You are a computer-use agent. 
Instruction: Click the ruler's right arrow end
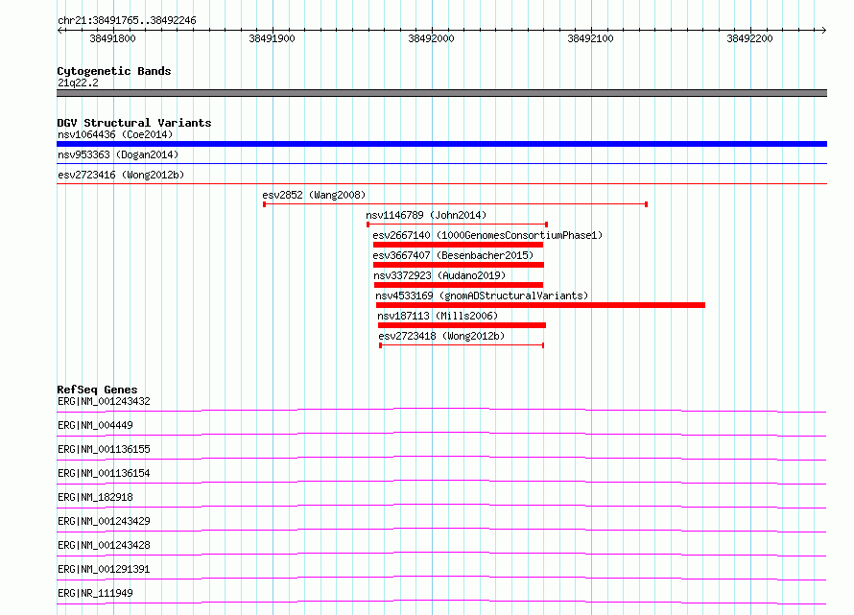pyautogui.click(x=823, y=30)
